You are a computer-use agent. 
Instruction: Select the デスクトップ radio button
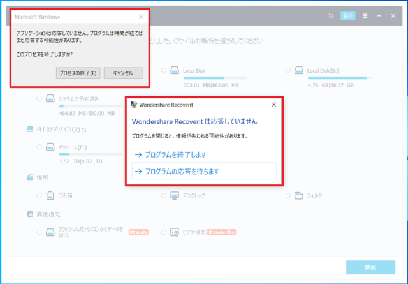[164, 195]
